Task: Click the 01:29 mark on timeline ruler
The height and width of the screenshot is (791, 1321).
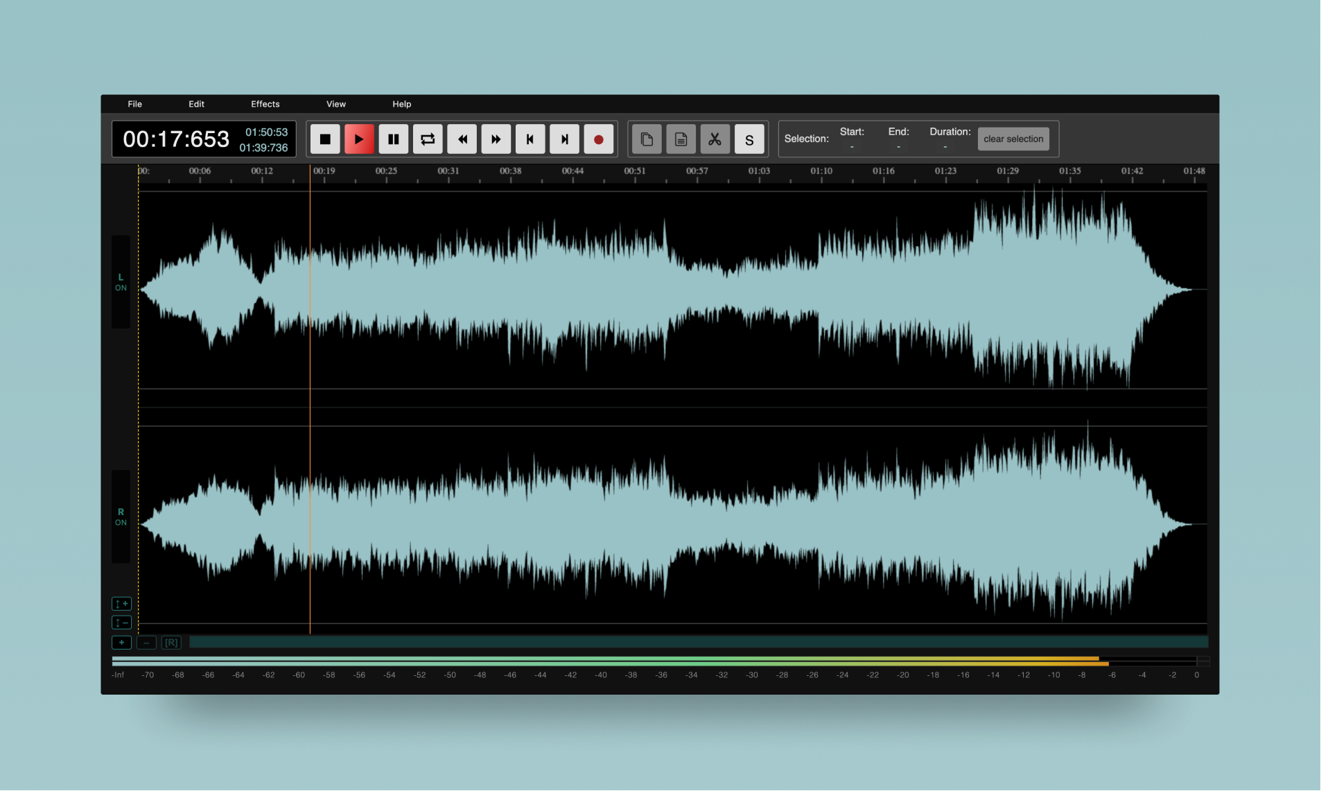Action: click(x=1008, y=171)
